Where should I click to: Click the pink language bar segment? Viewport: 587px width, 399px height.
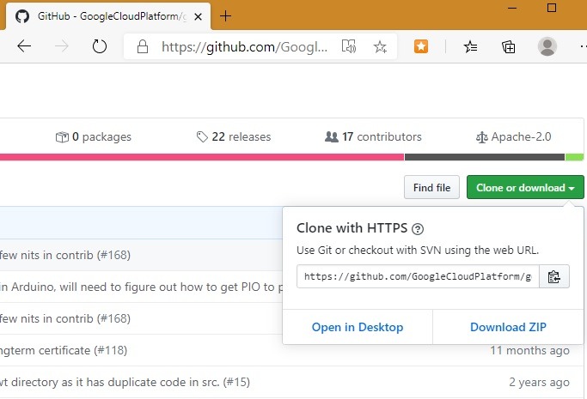202,157
